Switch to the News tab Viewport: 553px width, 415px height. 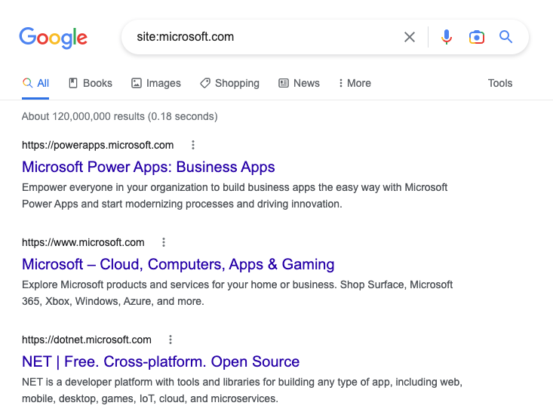point(299,83)
